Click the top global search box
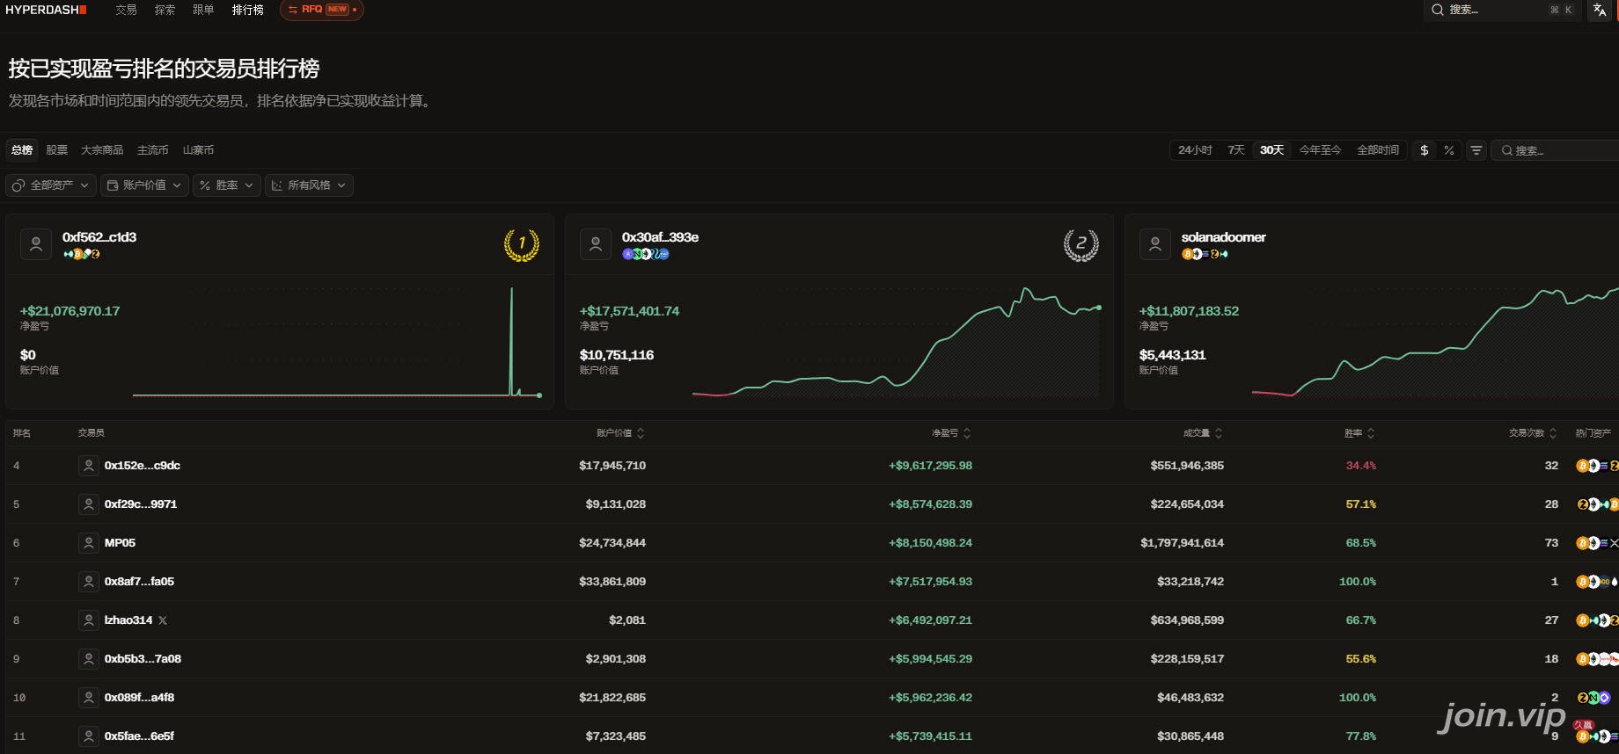 coord(1504,10)
